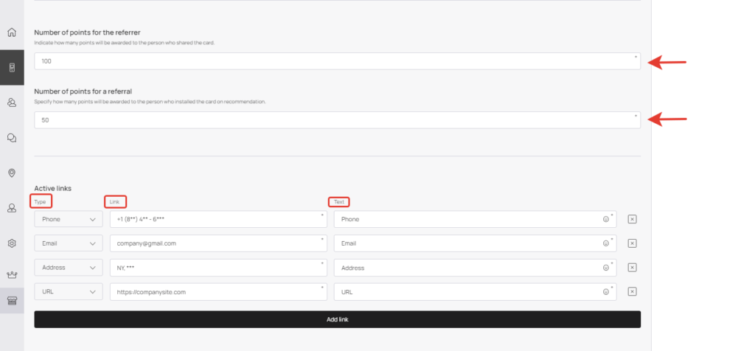
Task: Open the location pin sidebar icon
Action: click(12, 173)
